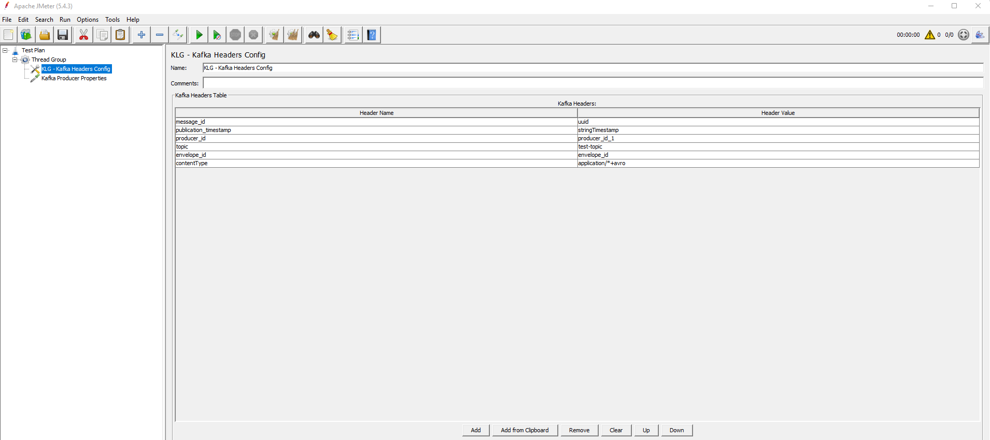Select Thread Group in the tree

pos(49,60)
